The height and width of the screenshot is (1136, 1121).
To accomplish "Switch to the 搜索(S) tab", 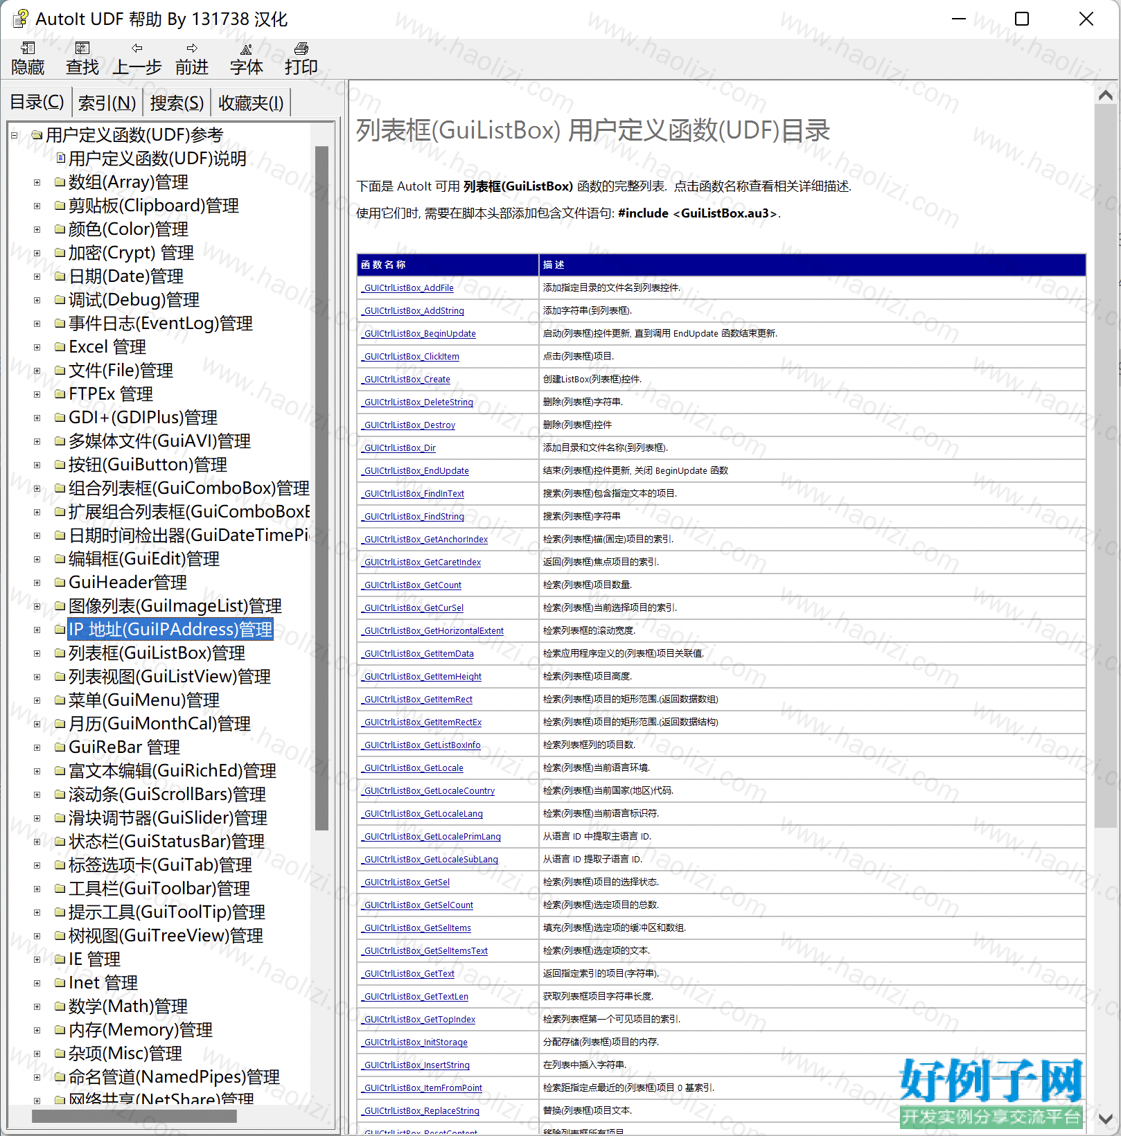I will (177, 103).
